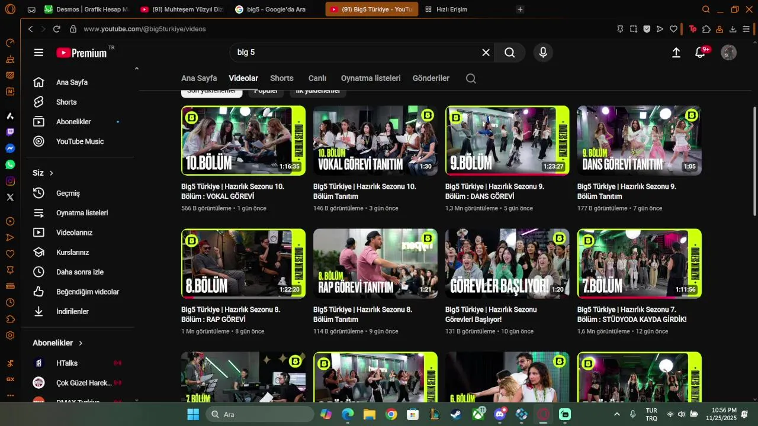Bookmark this page with the heart icon
758x426 pixels.
(x=673, y=29)
